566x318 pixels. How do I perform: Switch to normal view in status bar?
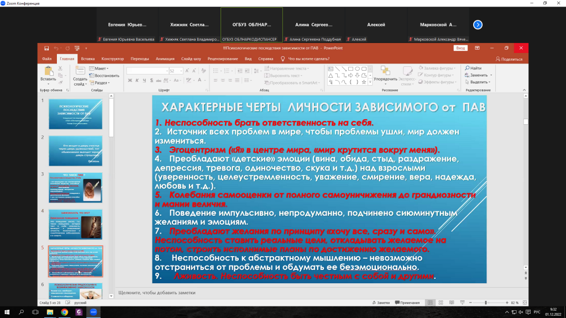pos(430,303)
